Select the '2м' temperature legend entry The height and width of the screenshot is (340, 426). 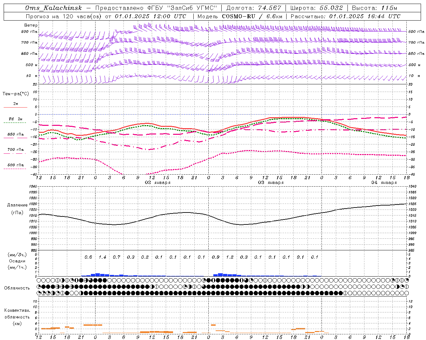[x=16, y=104]
